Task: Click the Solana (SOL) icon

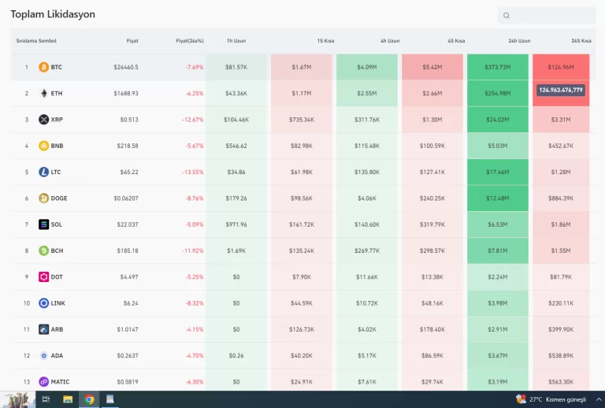Action: 44,224
